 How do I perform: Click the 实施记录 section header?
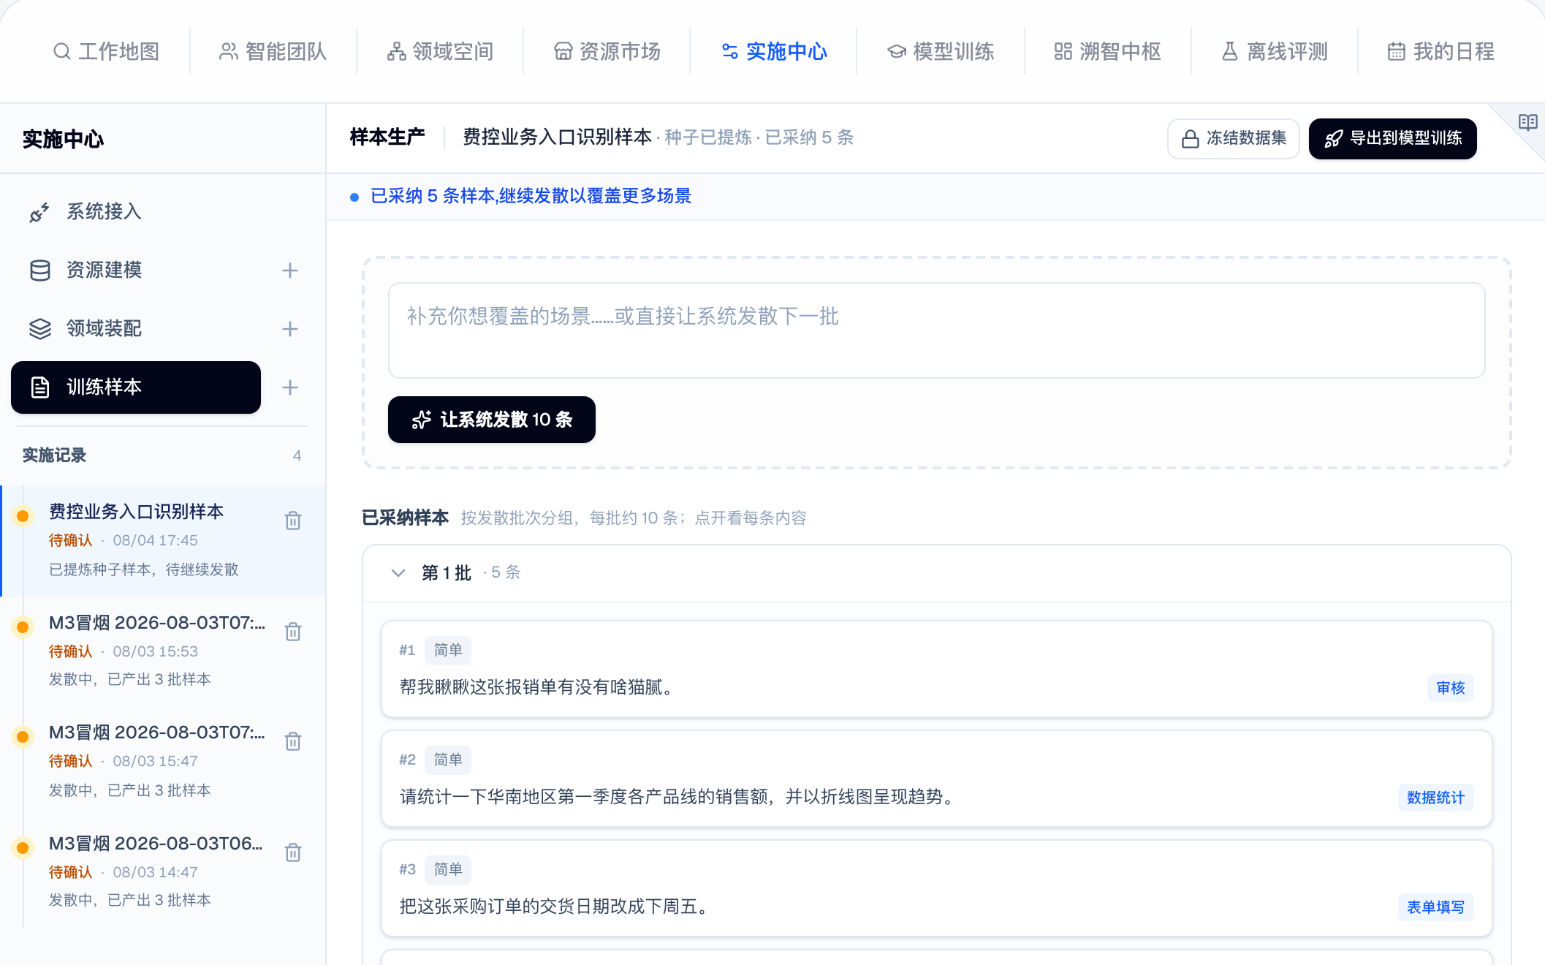[54, 455]
